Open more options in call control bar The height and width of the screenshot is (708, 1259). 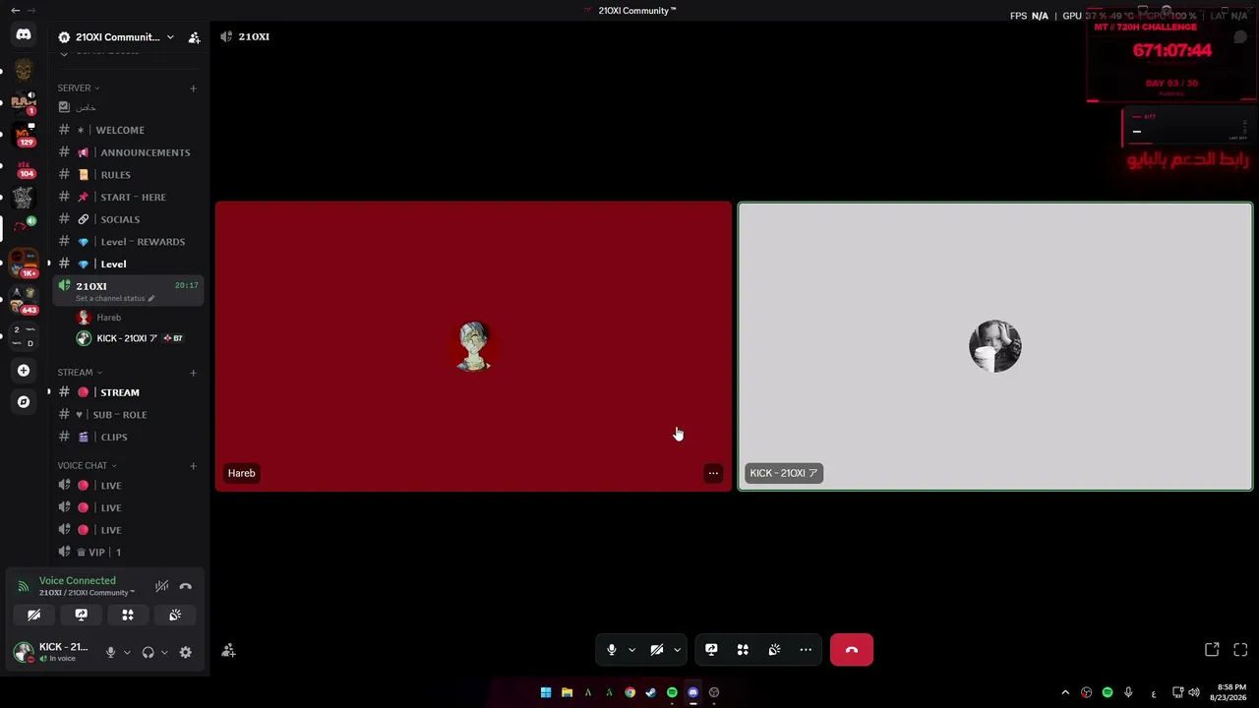click(x=806, y=650)
